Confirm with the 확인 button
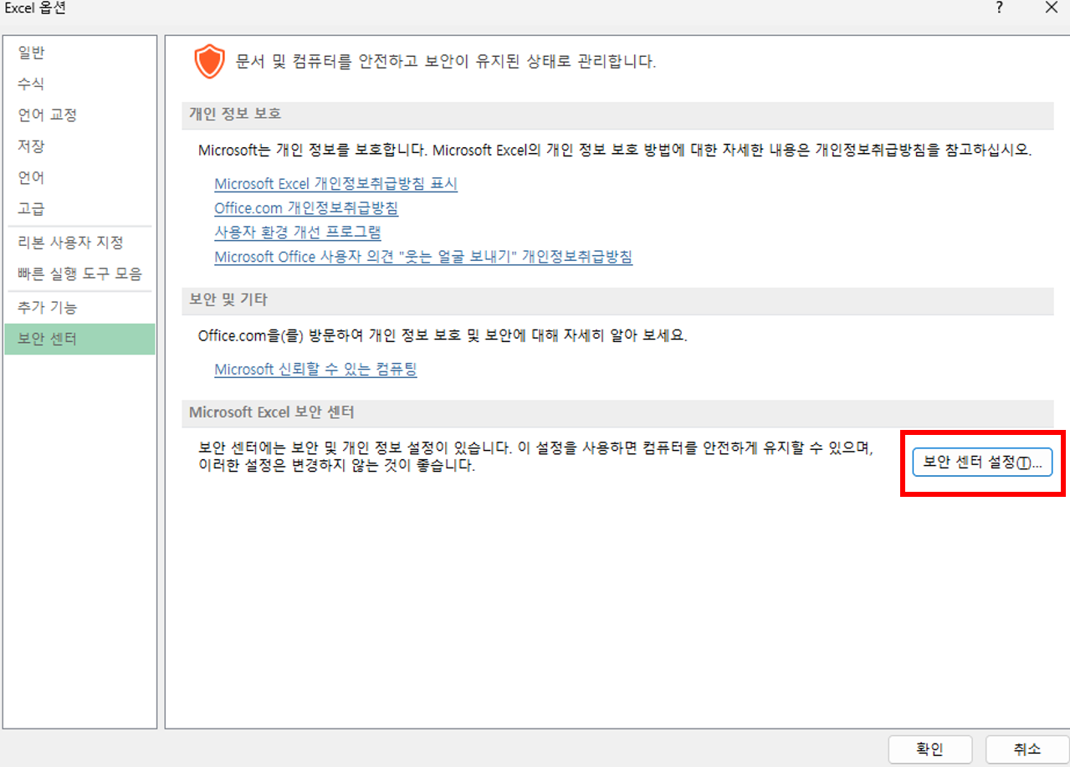 tap(929, 749)
